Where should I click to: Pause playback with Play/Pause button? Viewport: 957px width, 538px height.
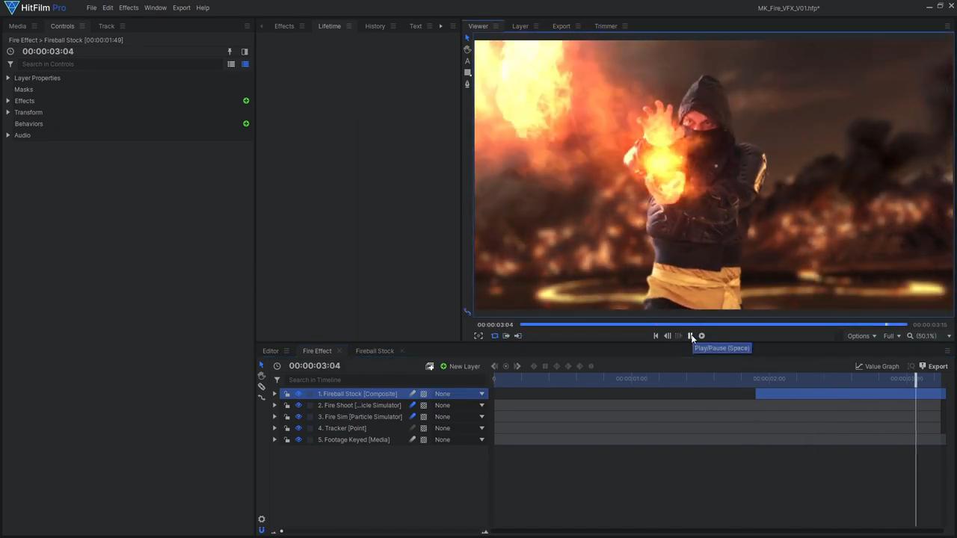coord(690,336)
